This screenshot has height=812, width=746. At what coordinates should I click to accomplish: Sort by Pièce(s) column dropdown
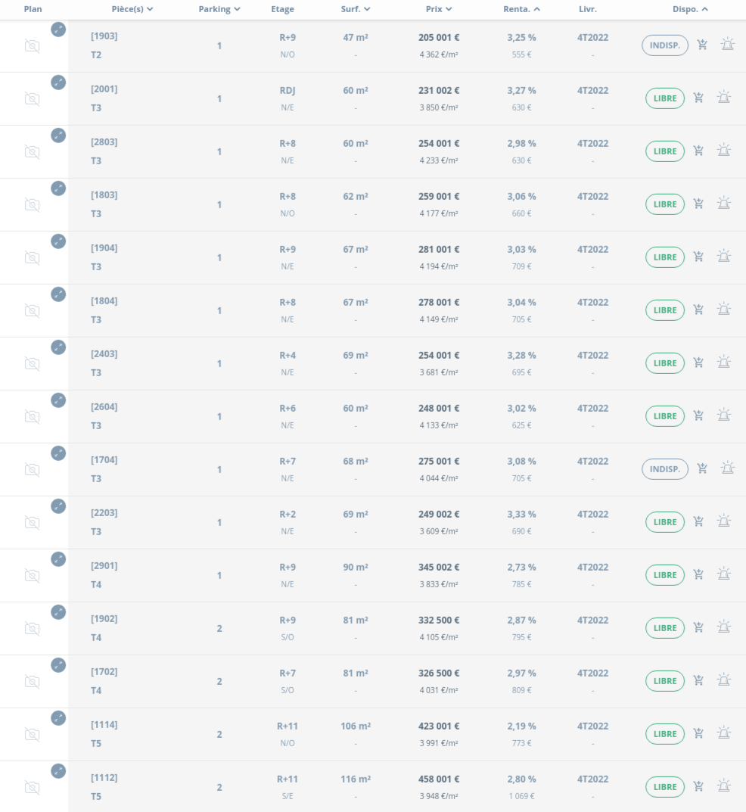click(x=132, y=9)
